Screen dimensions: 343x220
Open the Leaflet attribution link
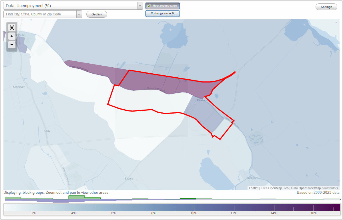(254, 188)
